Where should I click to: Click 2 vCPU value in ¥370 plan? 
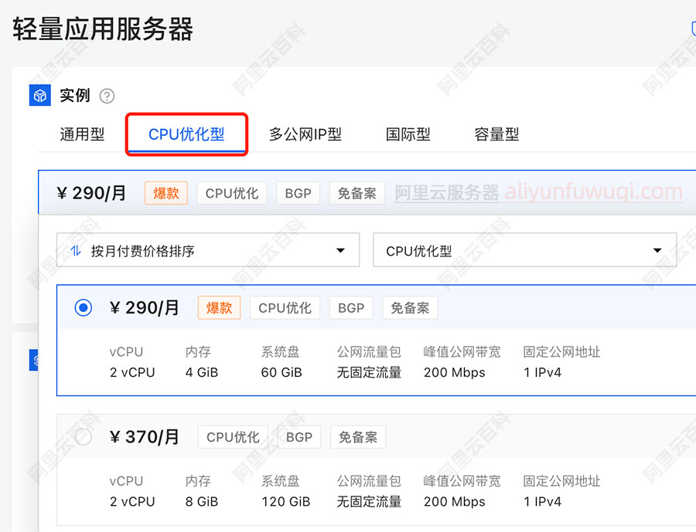(x=132, y=502)
